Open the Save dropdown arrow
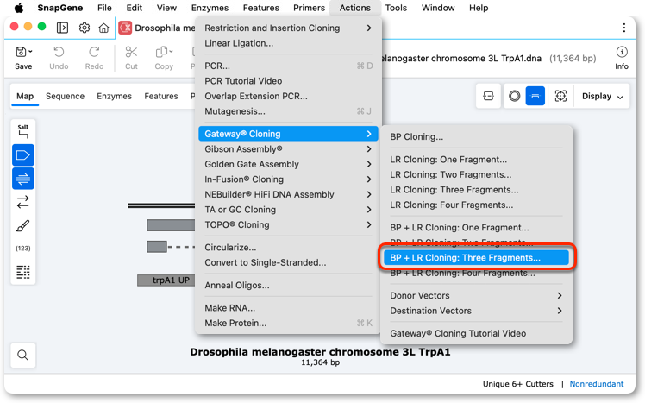 tap(31, 52)
